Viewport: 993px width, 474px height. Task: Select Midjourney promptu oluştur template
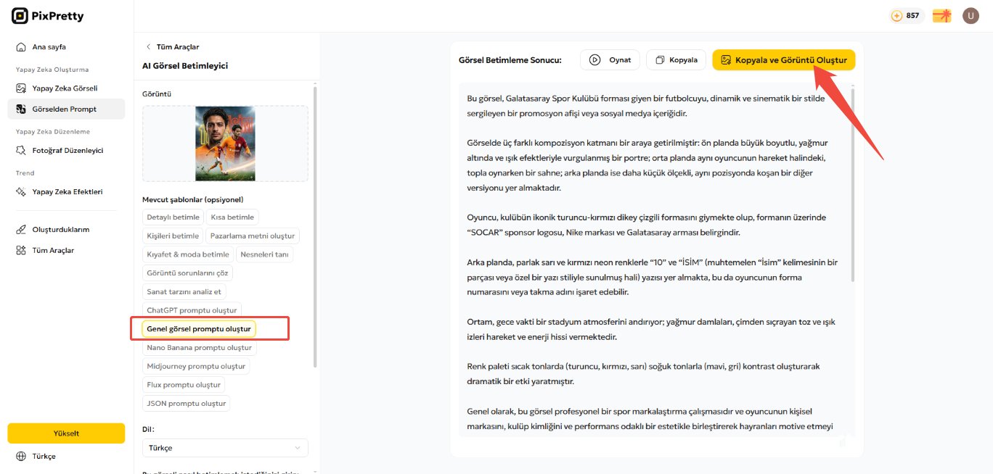(x=196, y=367)
